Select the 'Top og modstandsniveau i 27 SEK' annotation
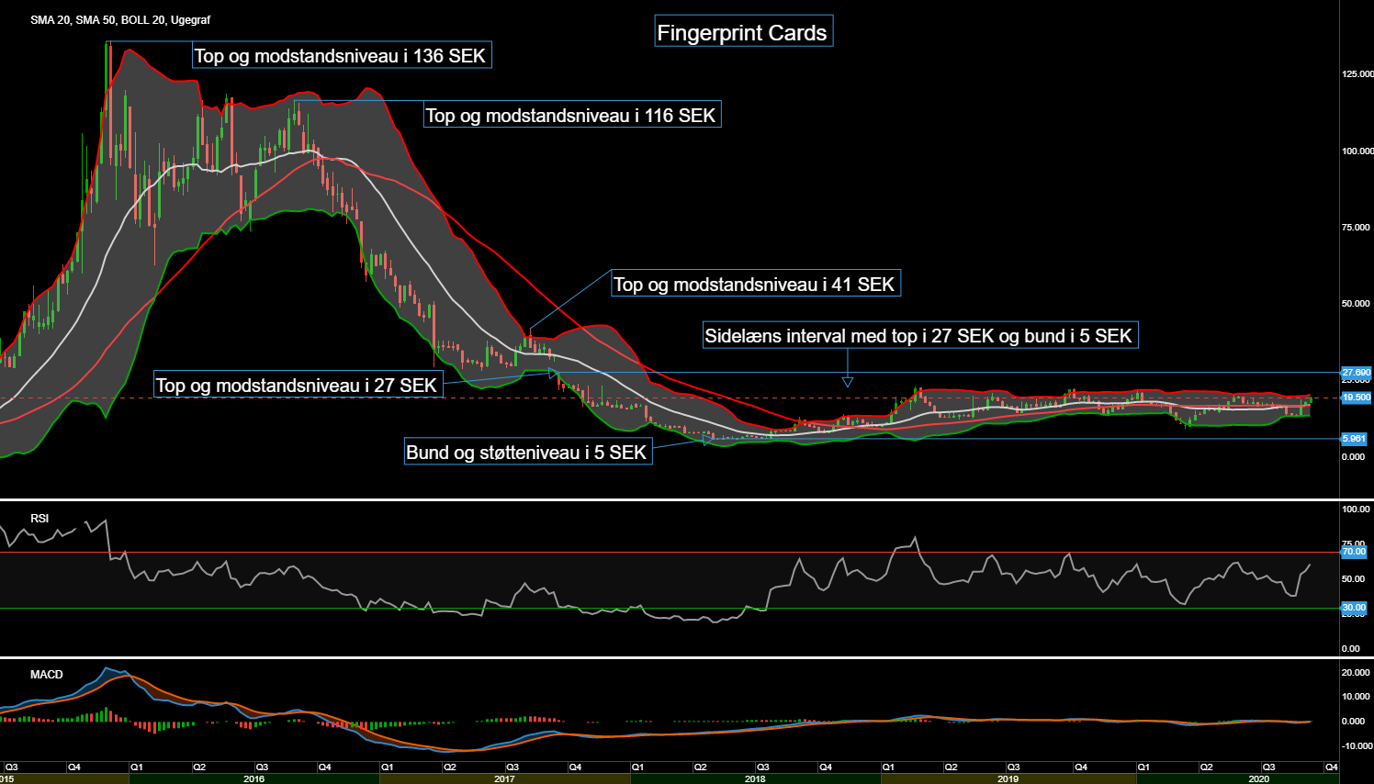The image size is (1374, 784). (x=298, y=385)
